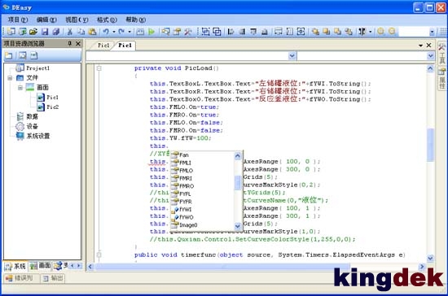Collapse the timerfunc method code region

tap(99, 255)
